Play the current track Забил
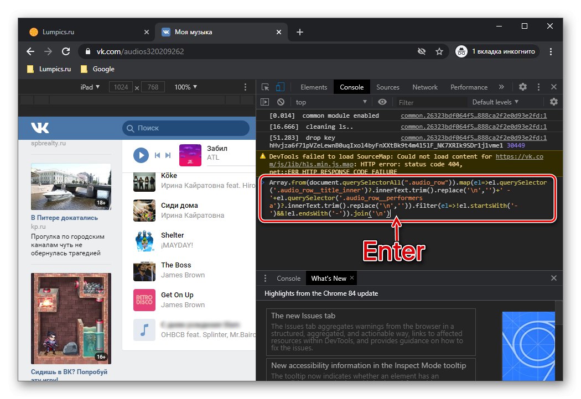Image resolution: width=581 pixels, height=399 pixels. point(141,155)
